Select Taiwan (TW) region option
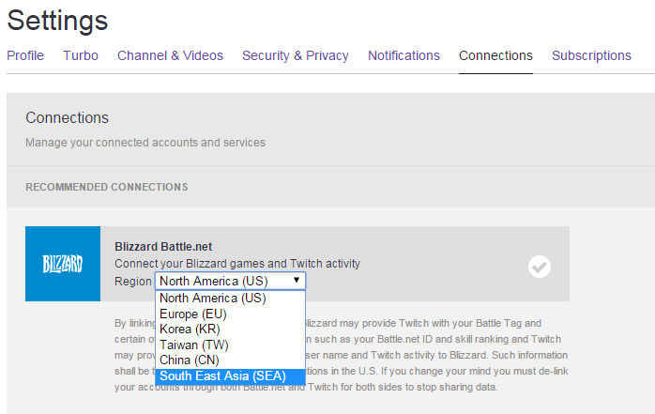This screenshot has width=655, height=414. [x=230, y=345]
